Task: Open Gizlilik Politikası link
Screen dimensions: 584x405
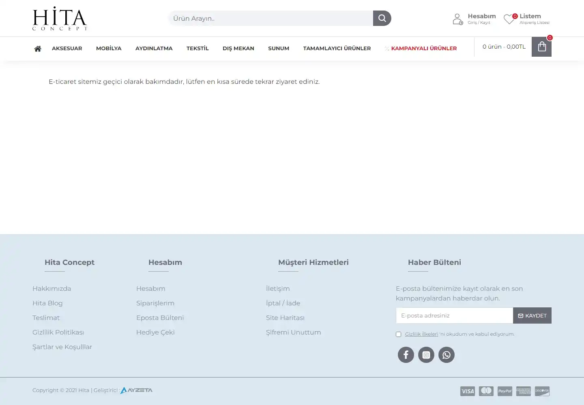Action: click(x=58, y=332)
